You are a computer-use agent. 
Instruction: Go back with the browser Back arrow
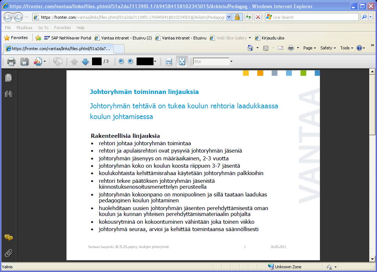tap(8, 17)
